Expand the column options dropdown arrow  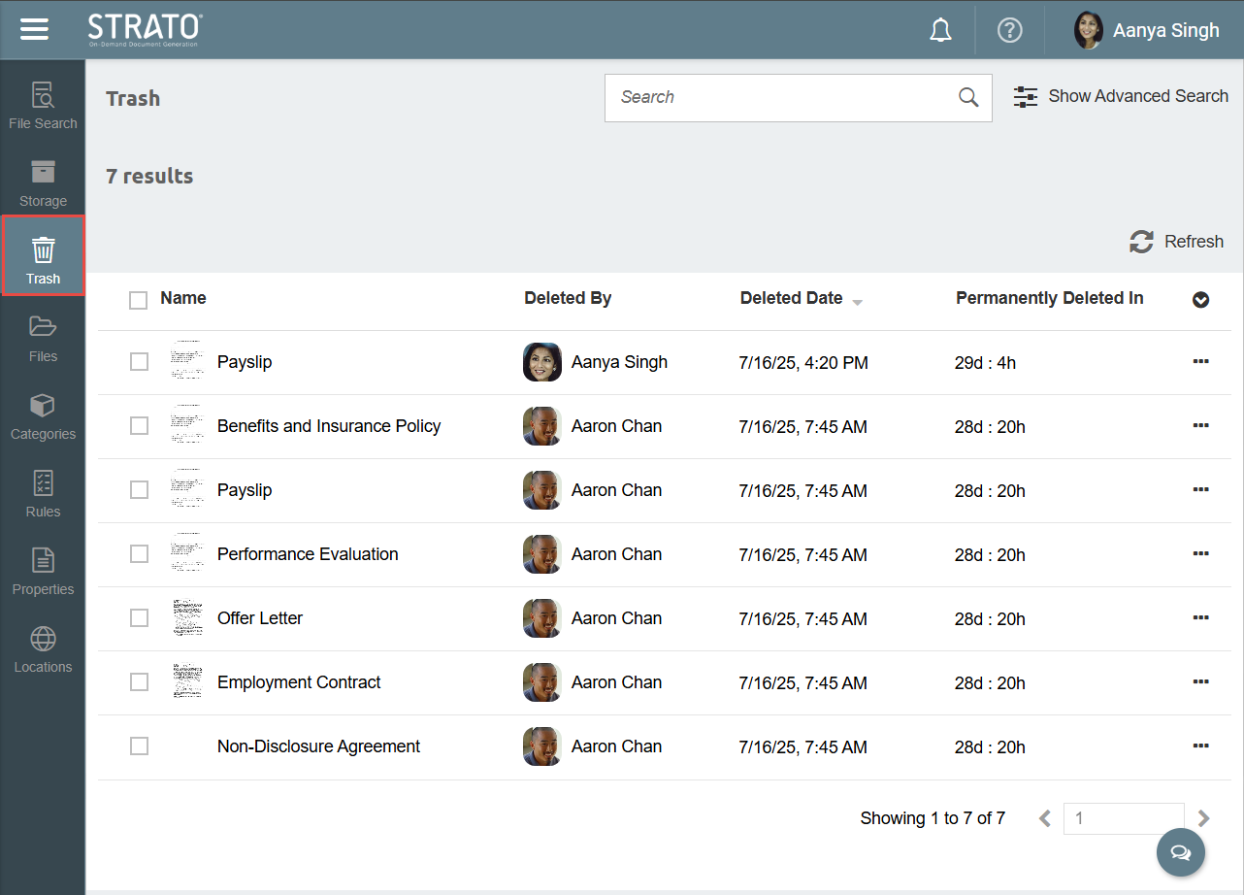coord(1200,300)
